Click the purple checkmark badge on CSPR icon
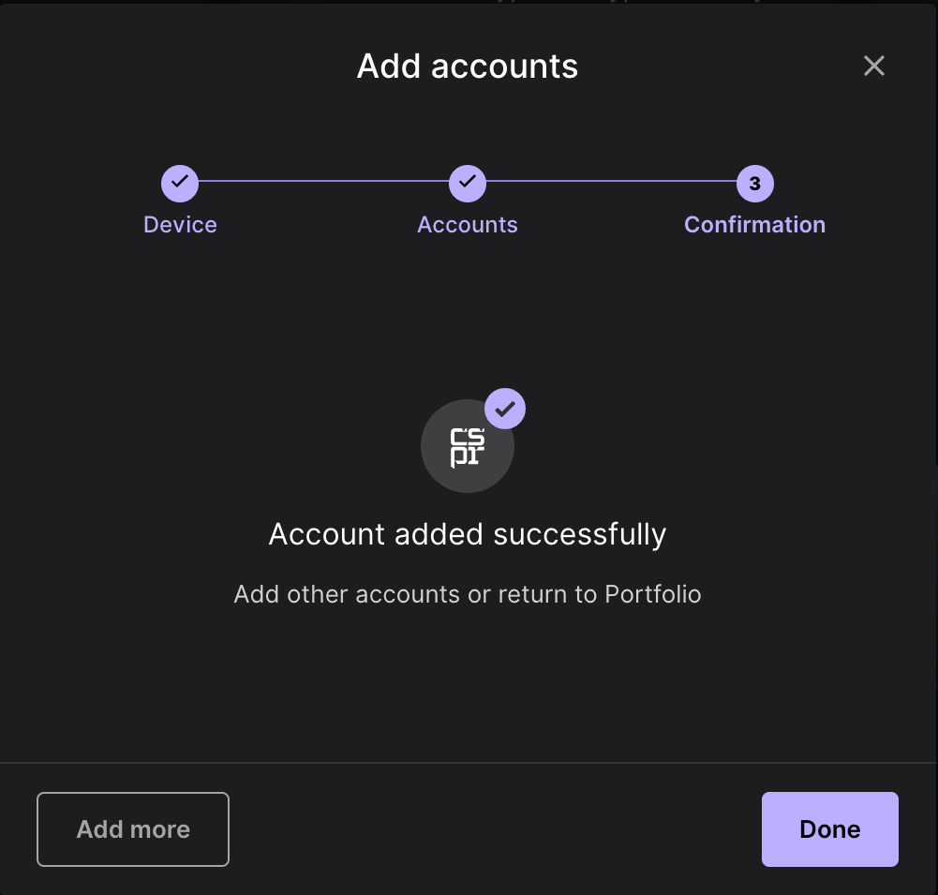Image resolution: width=938 pixels, height=895 pixels. (x=505, y=409)
